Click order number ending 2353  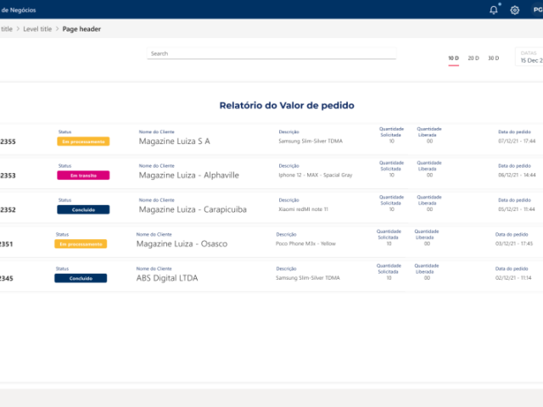pos(8,176)
